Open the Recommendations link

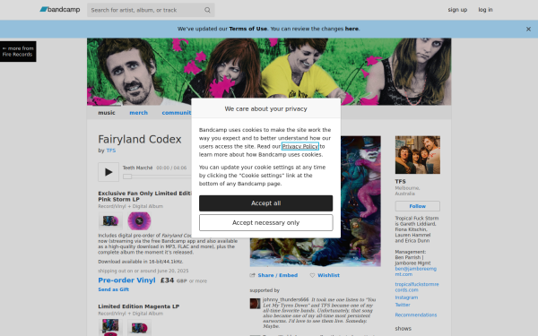coord(416,314)
